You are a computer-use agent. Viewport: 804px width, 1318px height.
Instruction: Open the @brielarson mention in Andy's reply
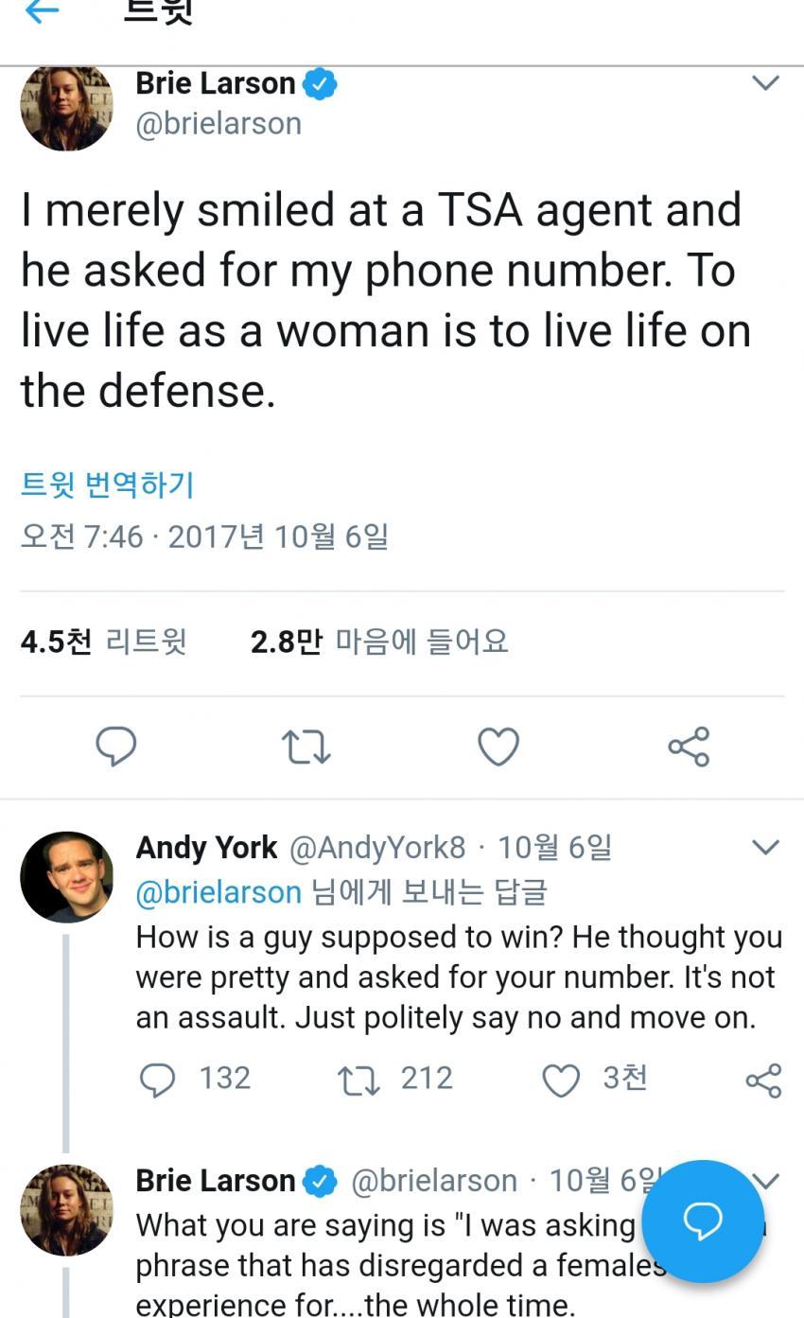tap(218, 891)
